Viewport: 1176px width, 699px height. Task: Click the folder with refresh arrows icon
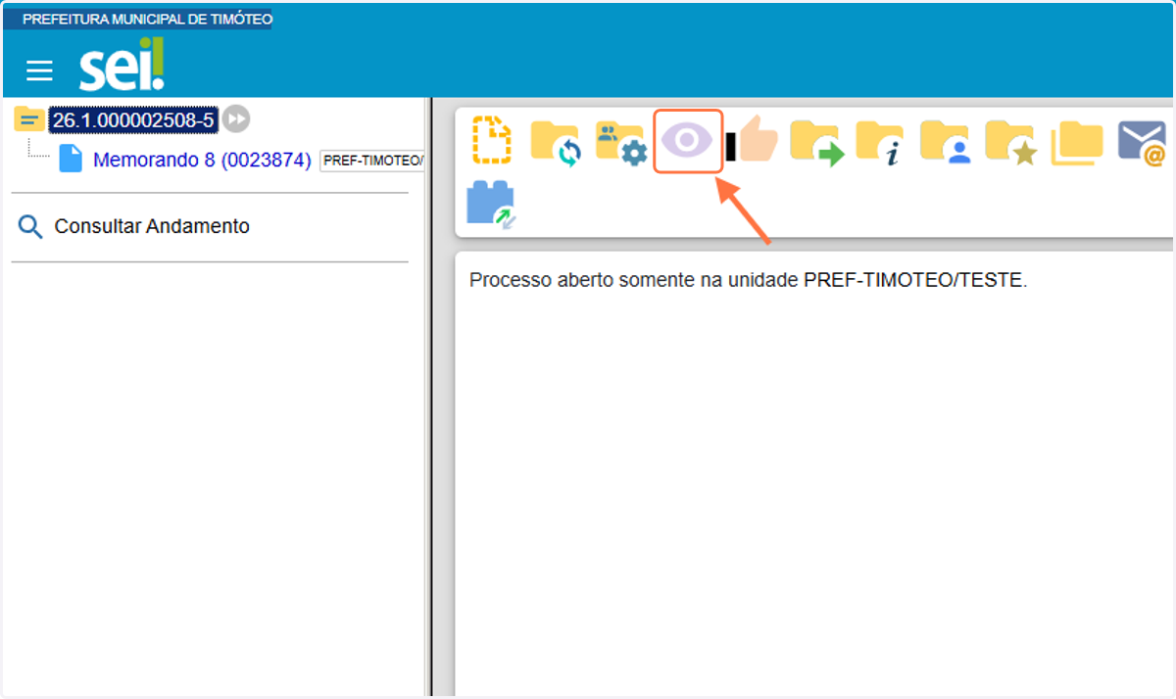pyautogui.click(x=556, y=142)
